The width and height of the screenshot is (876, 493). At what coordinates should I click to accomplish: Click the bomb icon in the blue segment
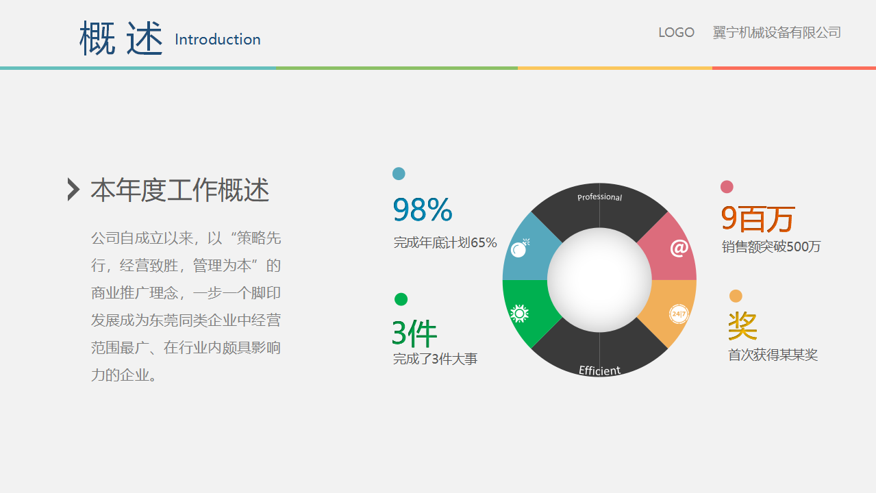click(x=521, y=249)
